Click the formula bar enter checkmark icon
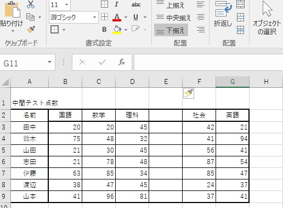The image size is (283, 208). point(102,62)
